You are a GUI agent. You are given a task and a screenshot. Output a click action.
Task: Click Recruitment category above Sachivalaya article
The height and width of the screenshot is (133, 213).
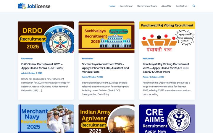(x=88, y=59)
